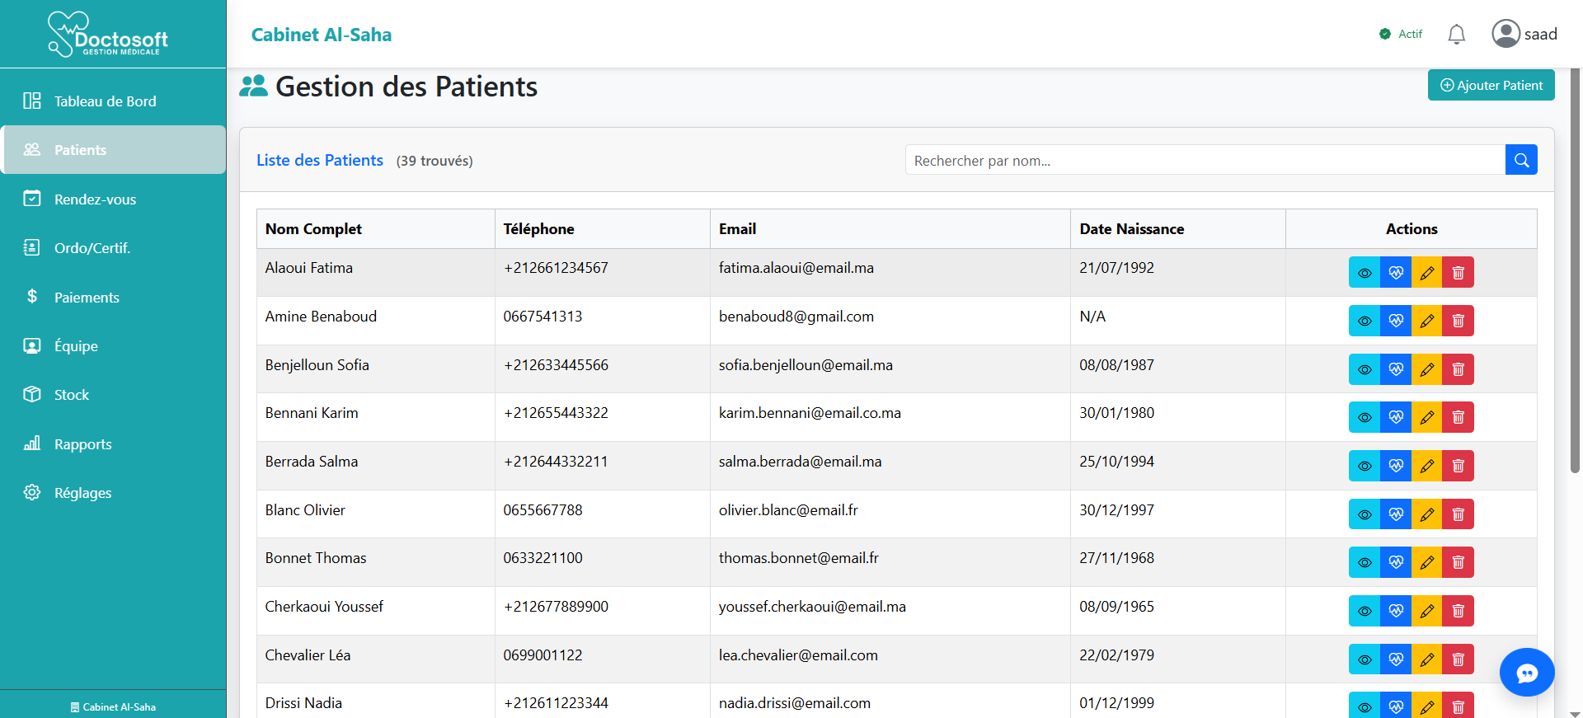Click the Cabinet Al-Saha header link
The width and height of the screenshot is (1583, 718).
pos(321,35)
